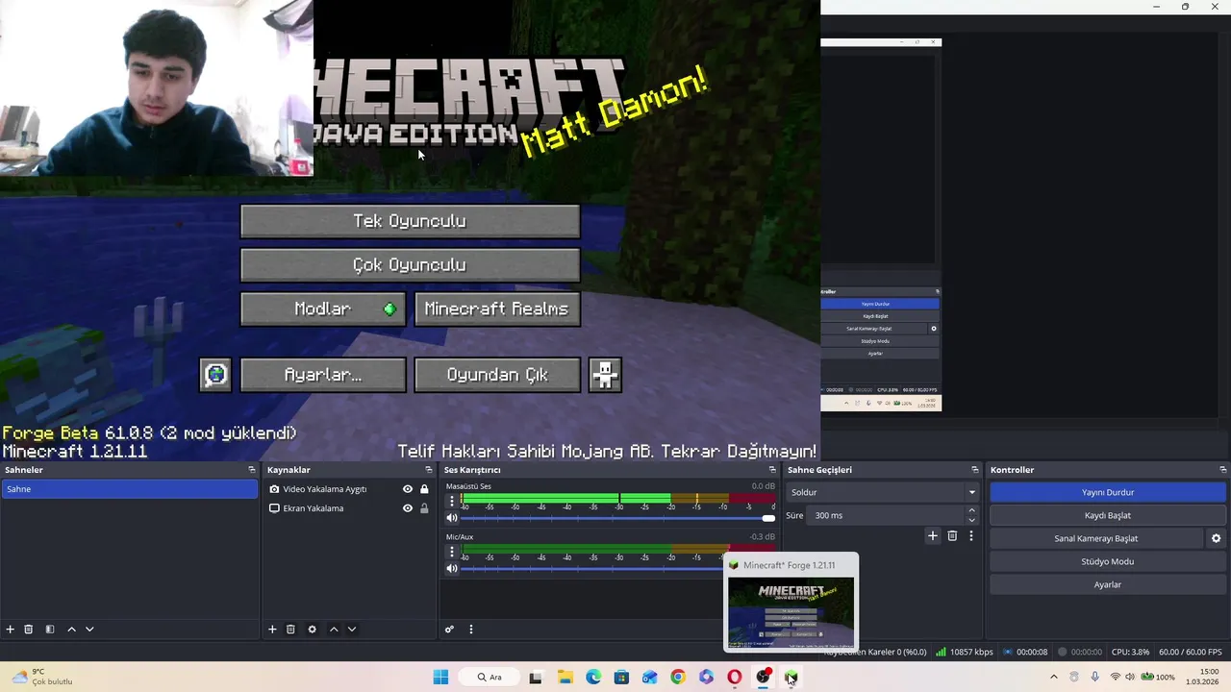The height and width of the screenshot is (692, 1231).
Task: Click Sanal Kamerayı Başlat button
Action: 1096,538
